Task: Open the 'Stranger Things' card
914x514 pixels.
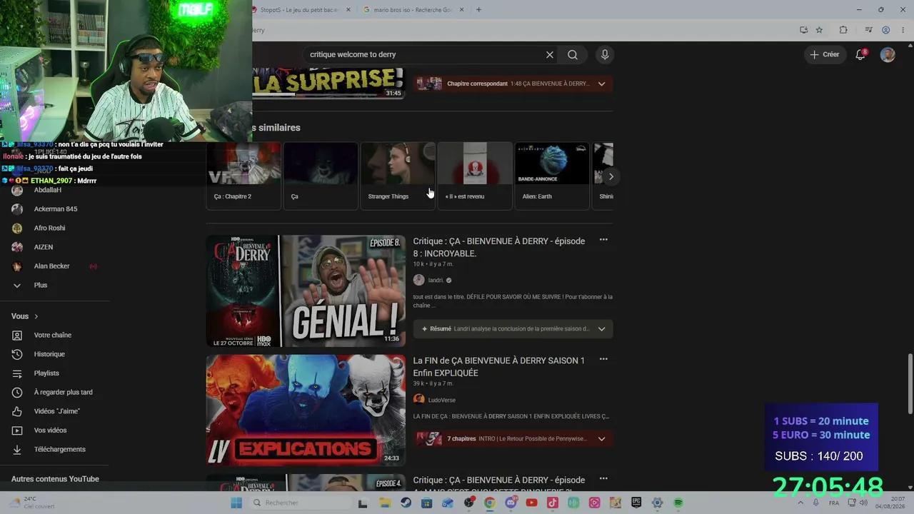Action: (398, 176)
